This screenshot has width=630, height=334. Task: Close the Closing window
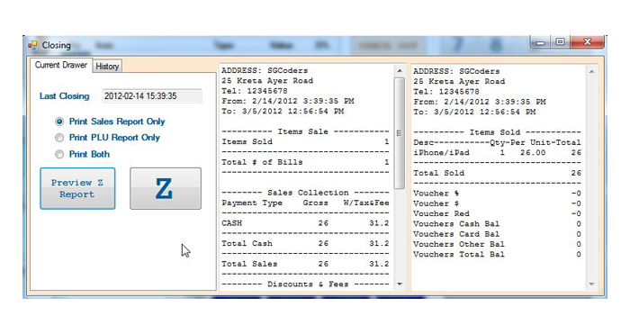[588, 42]
